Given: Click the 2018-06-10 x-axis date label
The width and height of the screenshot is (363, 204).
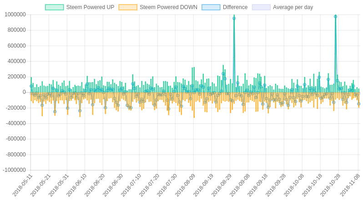Looking at the screenshot, I should [x=76, y=185].
